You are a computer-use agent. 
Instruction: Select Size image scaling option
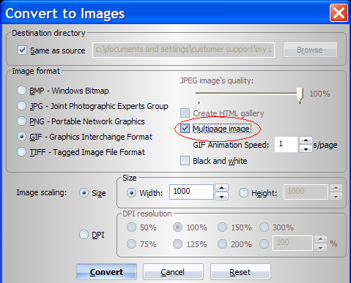(84, 193)
